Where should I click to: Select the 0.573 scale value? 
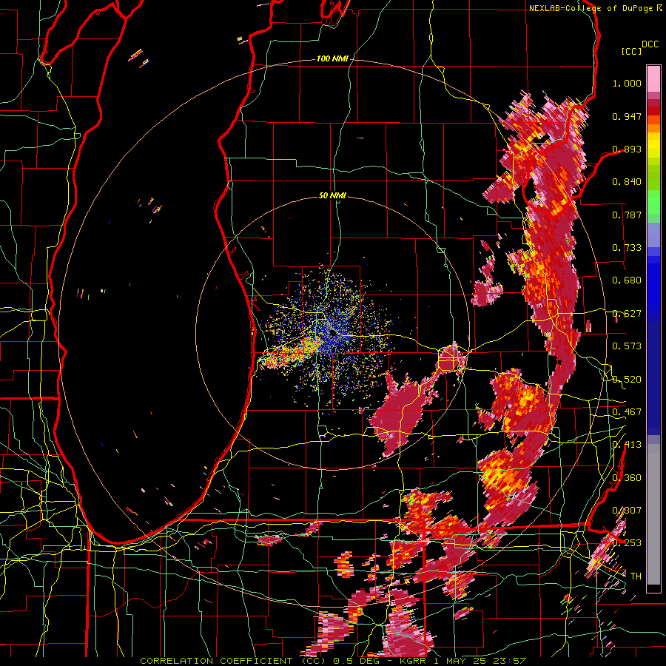(627, 346)
